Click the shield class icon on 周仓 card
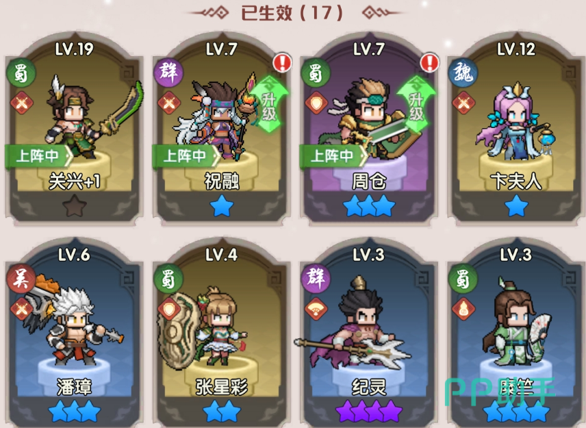 (x=316, y=103)
